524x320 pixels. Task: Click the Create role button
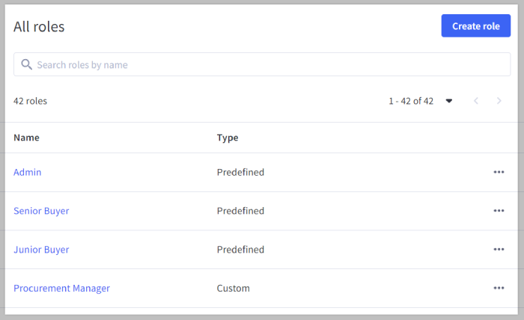(x=475, y=26)
